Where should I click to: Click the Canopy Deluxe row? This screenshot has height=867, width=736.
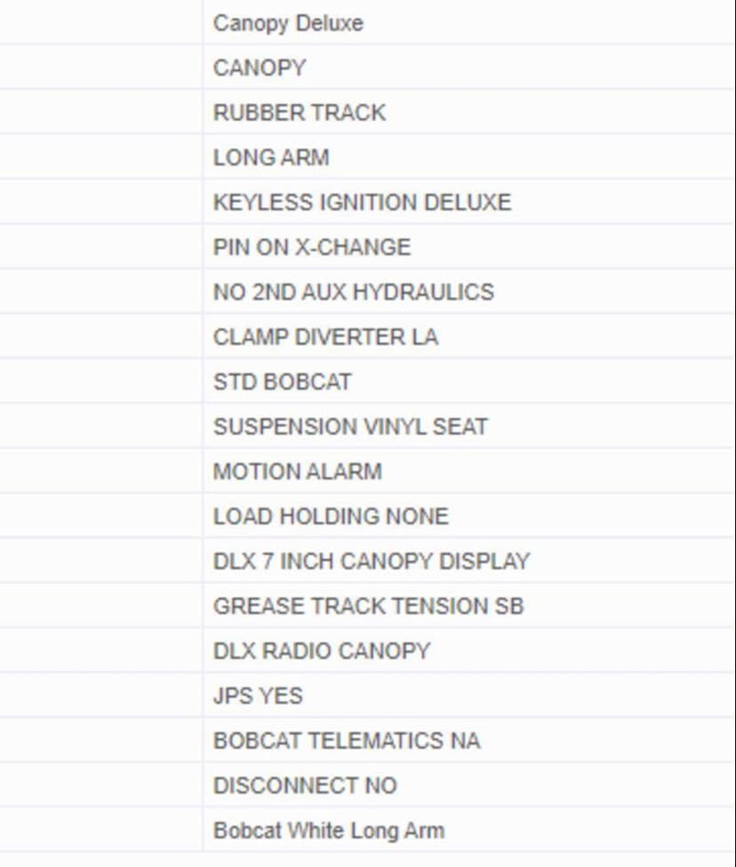click(x=288, y=23)
